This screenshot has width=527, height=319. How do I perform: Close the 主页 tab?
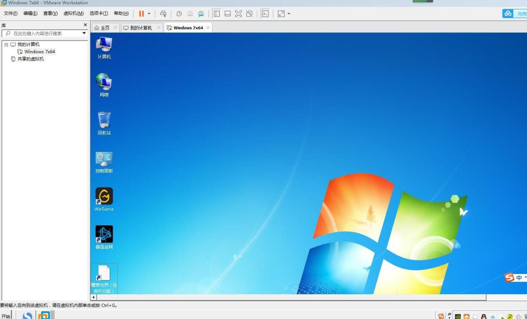coord(115,27)
